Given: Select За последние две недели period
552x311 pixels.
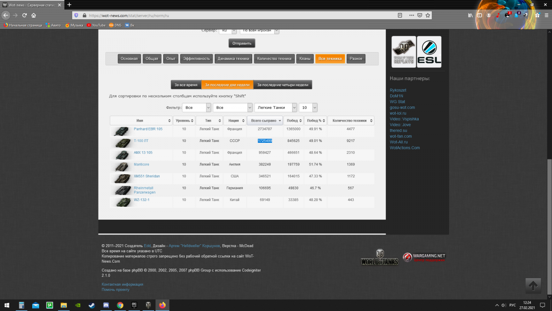Looking at the screenshot, I should click(x=227, y=85).
